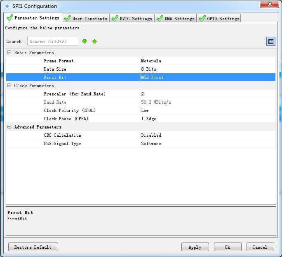Click the green down arrow search next icon
This screenshot has height=257, width=282.
(x=85, y=41)
